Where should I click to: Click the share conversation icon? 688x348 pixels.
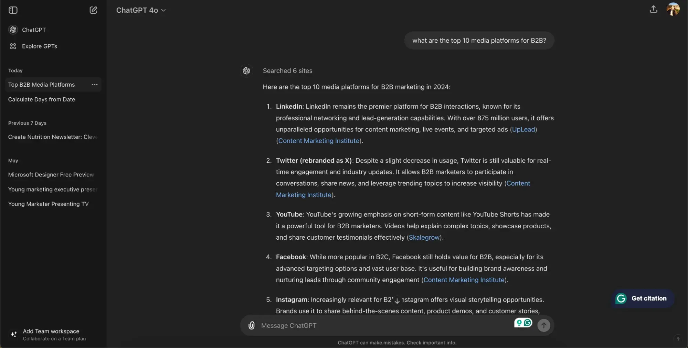pyautogui.click(x=653, y=9)
